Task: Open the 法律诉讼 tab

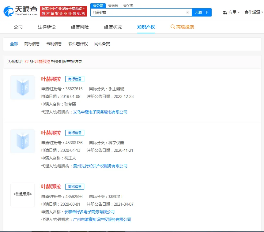Action: pos(47,27)
